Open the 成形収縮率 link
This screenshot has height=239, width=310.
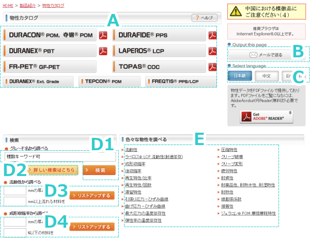[135, 164]
